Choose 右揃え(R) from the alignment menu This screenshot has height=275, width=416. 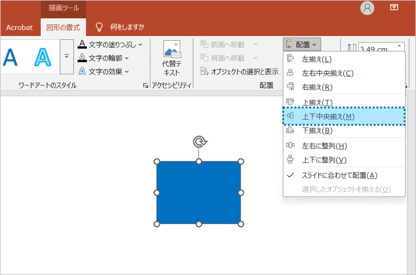click(344, 87)
